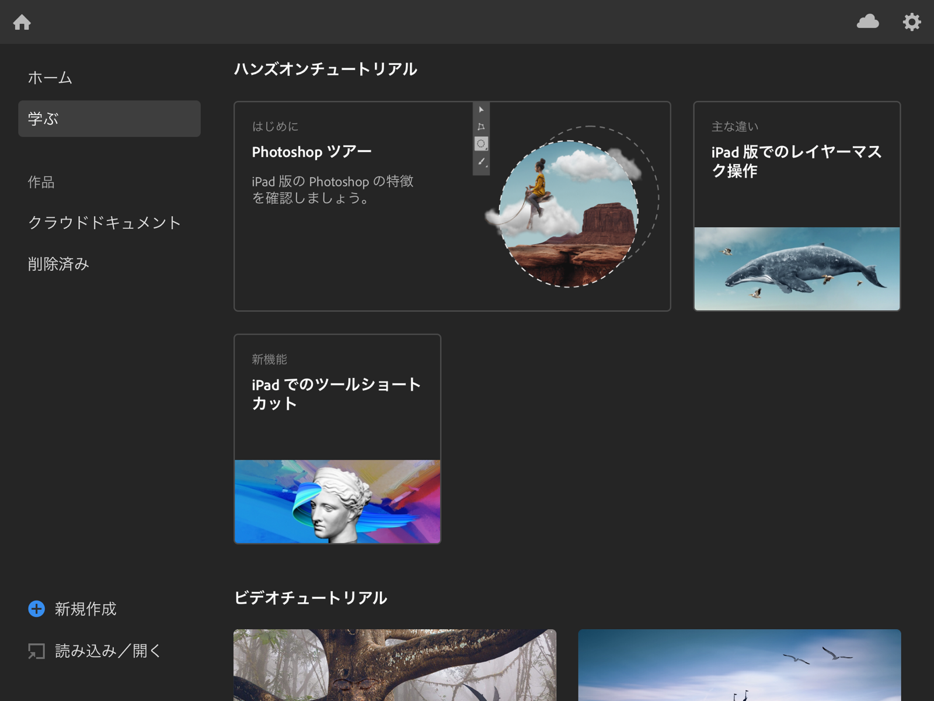
Task: Open the birds sky video tutorial
Action: pyautogui.click(x=740, y=665)
